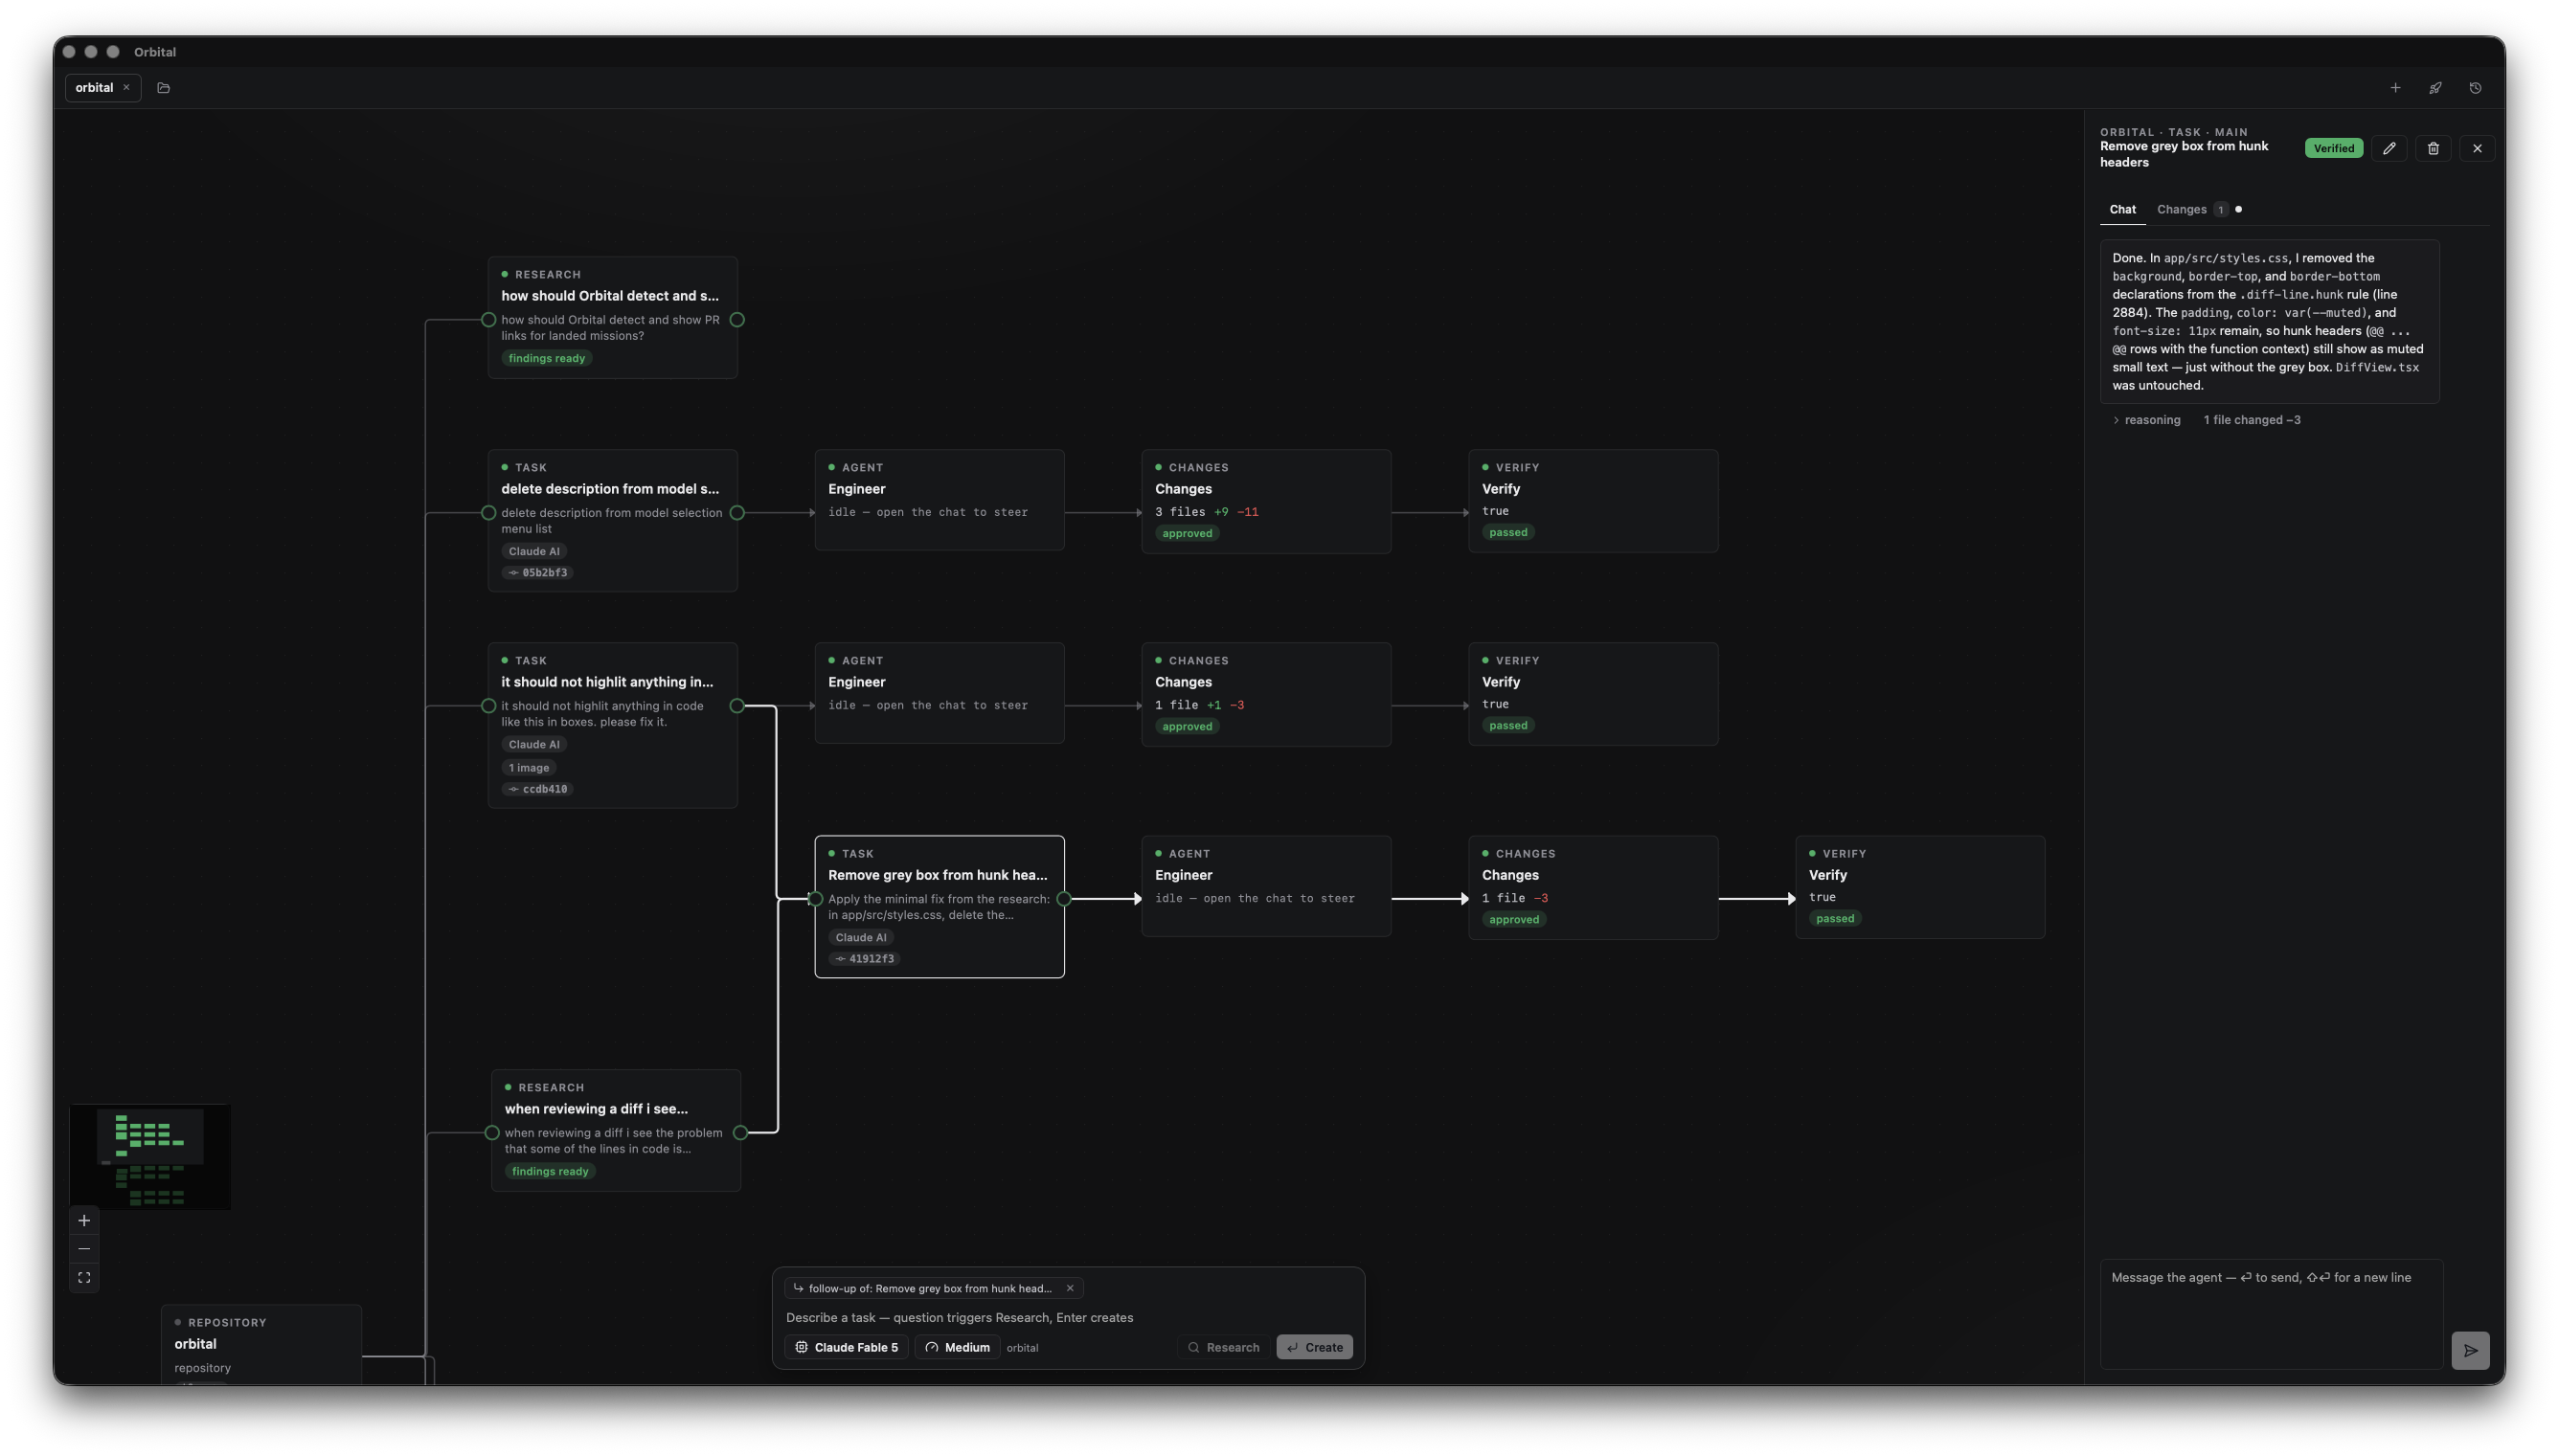This screenshot has height=1456, width=2559.
Task: Click the Research button in composer
Action: [x=1222, y=1347]
